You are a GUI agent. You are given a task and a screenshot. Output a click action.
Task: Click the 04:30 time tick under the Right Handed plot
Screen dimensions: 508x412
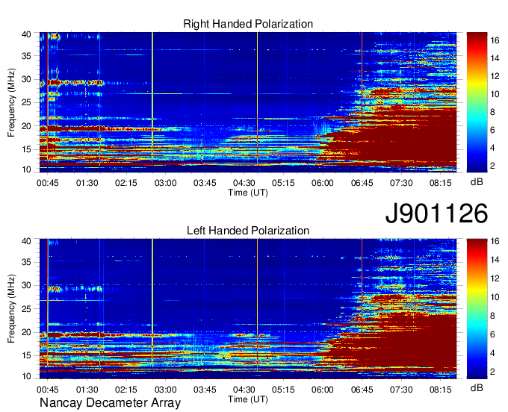[244, 183]
